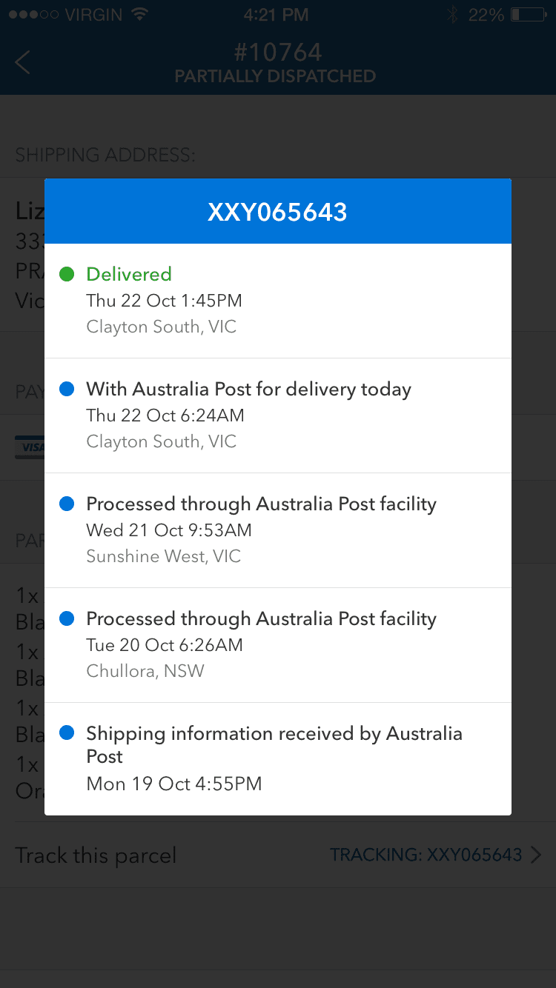Tap the Bluetooth status icon
This screenshot has height=988, width=556.
pyautogui.click(x=453, y=15)
